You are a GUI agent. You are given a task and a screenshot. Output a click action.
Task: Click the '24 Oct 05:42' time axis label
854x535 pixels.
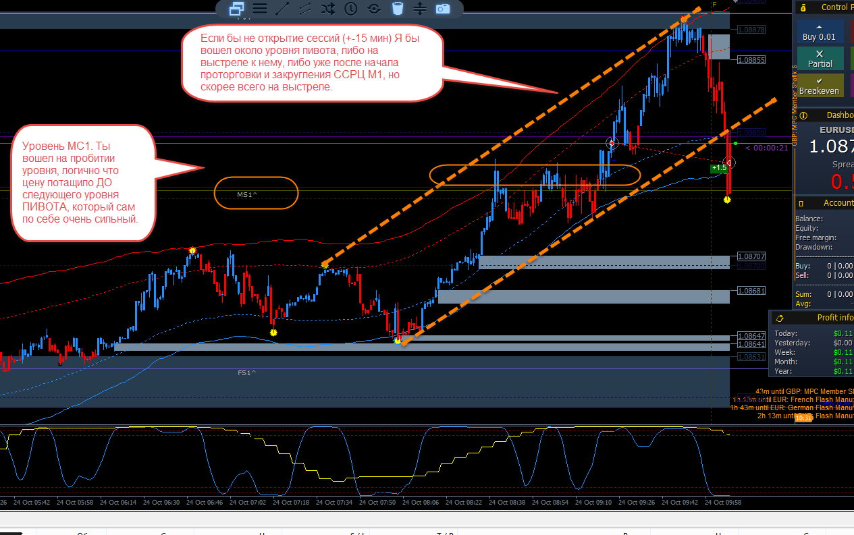point(31,502)
